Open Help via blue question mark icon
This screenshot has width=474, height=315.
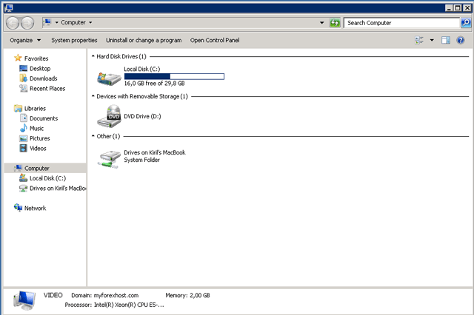coord(461,40)
